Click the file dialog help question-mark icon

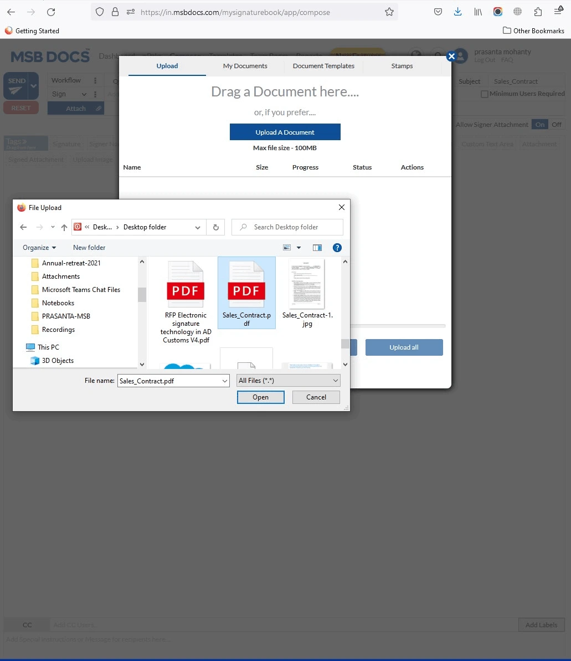[x=337, y=248]
